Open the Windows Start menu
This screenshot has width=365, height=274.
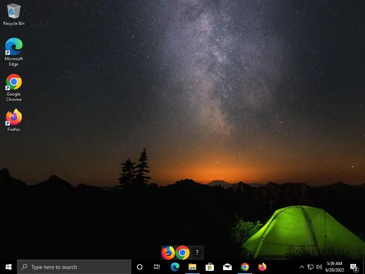(x=9, y=267)
